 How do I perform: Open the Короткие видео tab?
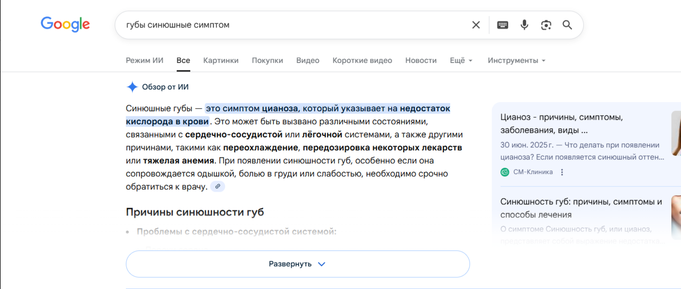point(362,60)
